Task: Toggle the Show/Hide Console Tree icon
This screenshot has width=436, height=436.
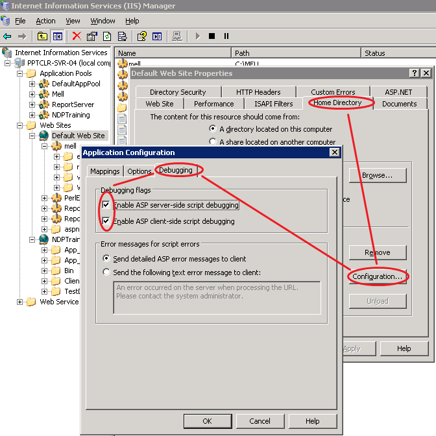Action: 58,36
